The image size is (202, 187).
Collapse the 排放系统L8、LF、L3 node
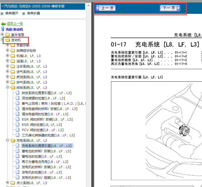(7, 87)
